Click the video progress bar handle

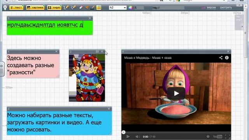[124, 132]
